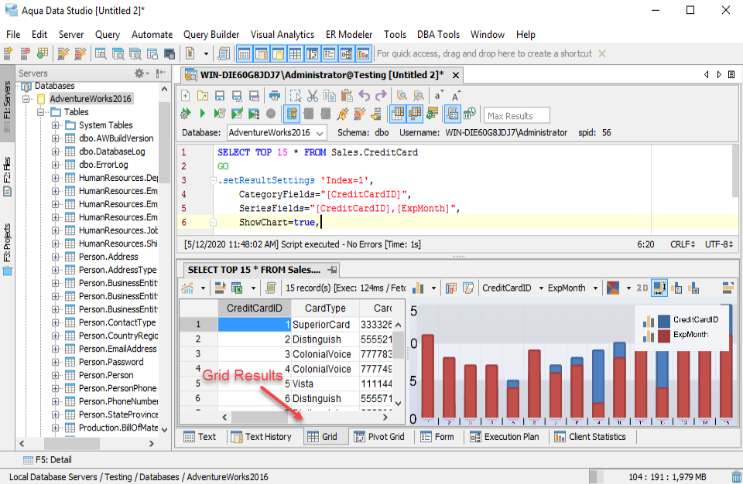Click the Select All dashed-rectangle icon
The width and height of the screenshot is (743, 484).
tap(295, 96)
